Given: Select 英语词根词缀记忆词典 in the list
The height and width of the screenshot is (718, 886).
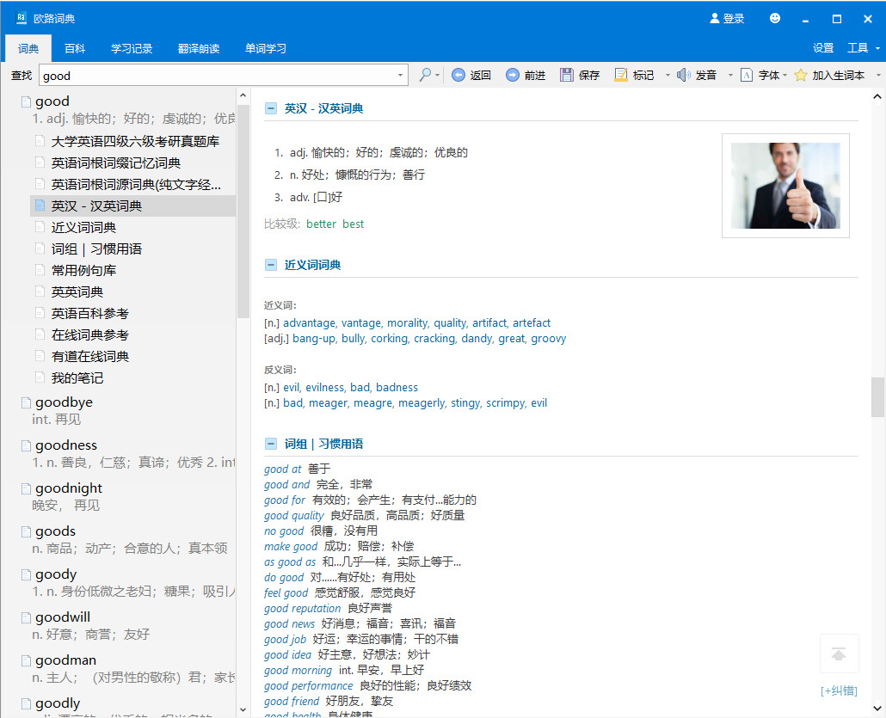Looking at the screenshot, I should (116, 163).
